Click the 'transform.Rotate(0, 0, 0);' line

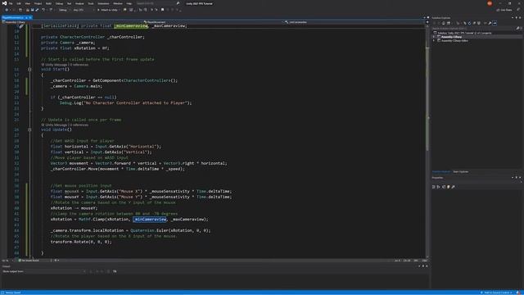(x=81, y=242)
